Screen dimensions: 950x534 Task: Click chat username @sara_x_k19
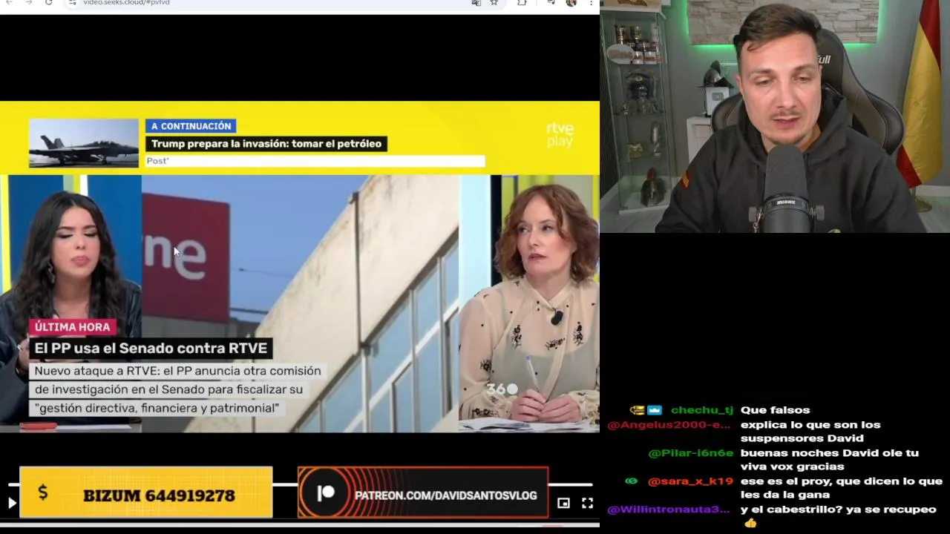pos(691,481)
